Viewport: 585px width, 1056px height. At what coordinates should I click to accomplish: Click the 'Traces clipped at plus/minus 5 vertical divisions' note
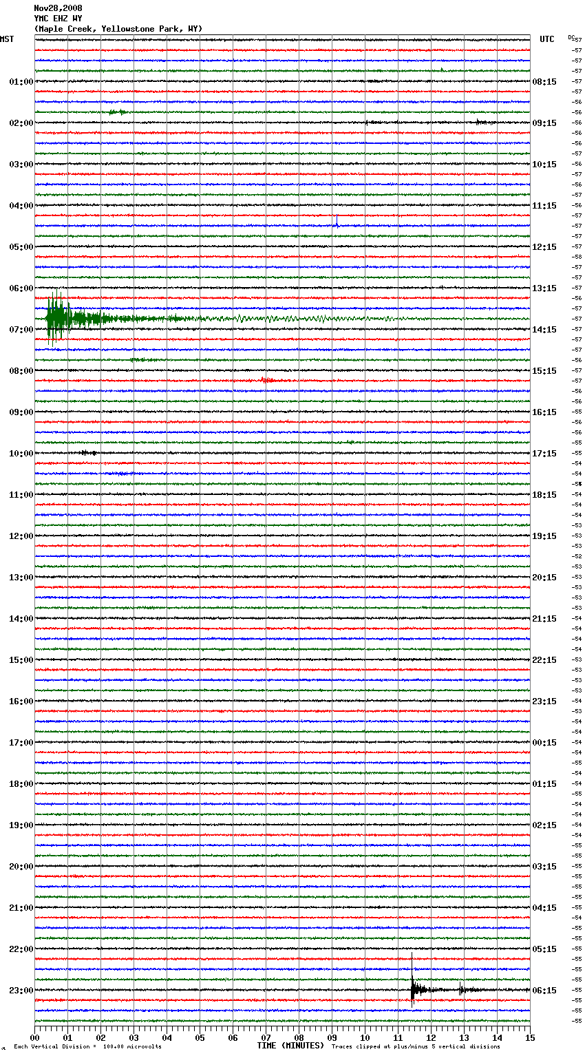[x=416, y=1047]
